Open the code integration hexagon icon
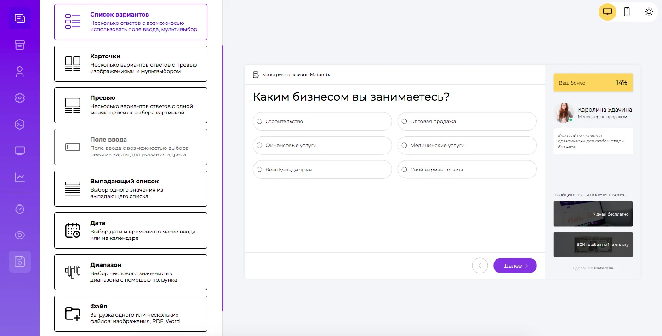 (20, 124)
